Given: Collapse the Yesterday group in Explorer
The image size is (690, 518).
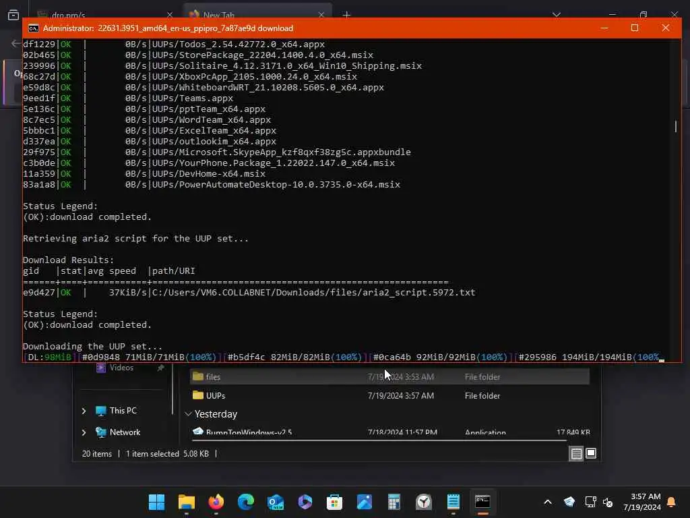Looking at the screenshot, I should point(189,414).
